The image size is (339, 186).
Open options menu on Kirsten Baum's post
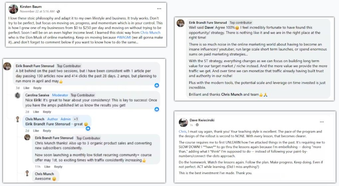(159, 9)
